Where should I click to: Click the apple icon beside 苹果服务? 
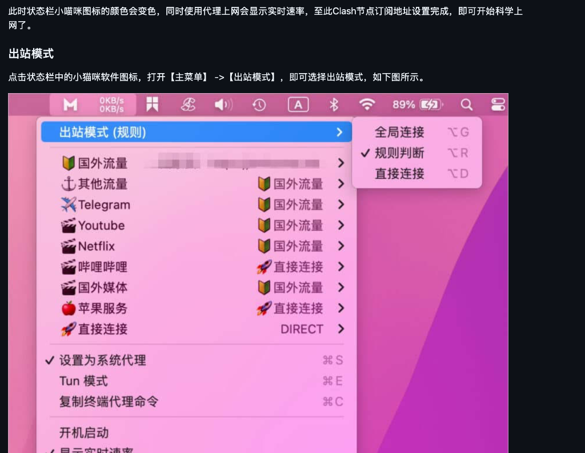(69, 308)
